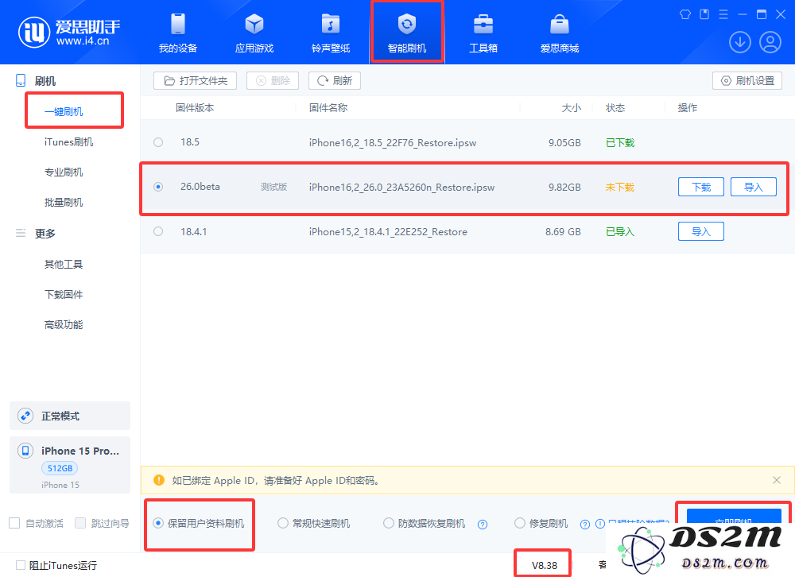Click 导入 for the 26.0beta firmware

click(x=754, y=187)
